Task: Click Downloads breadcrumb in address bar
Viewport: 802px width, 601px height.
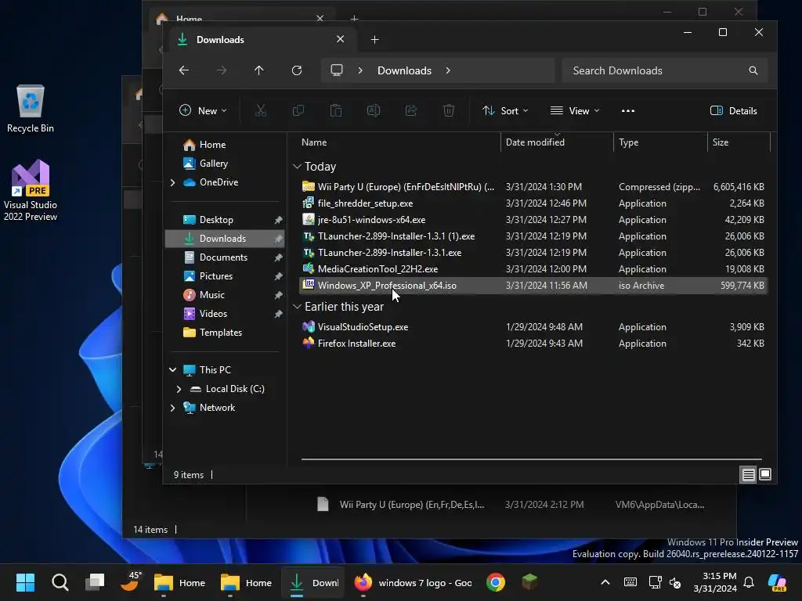Action: click(x=404, y=70)
